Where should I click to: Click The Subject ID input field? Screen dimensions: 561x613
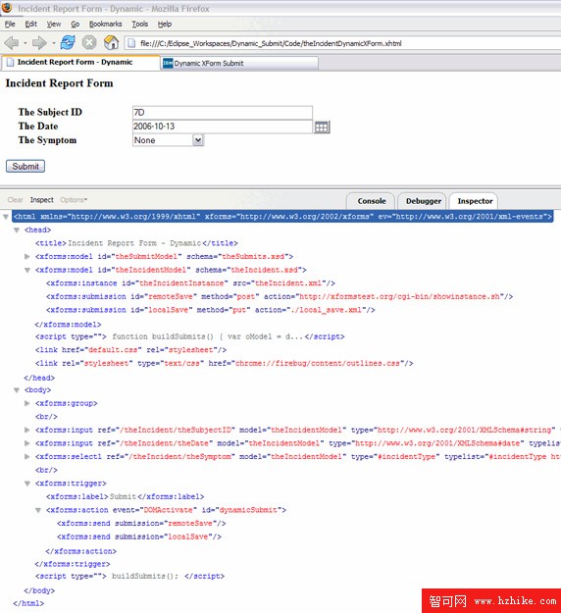(223, 113)
